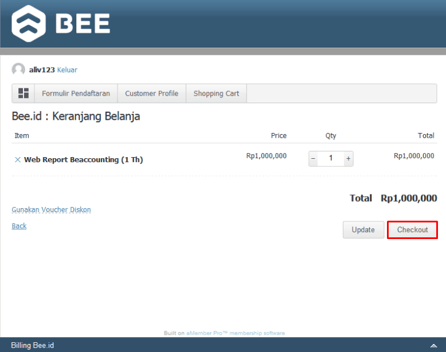The width and height of the screenshot is (446, 352).
Task: Open the Customer Profile tab
Action: click(x=151, y=93)
